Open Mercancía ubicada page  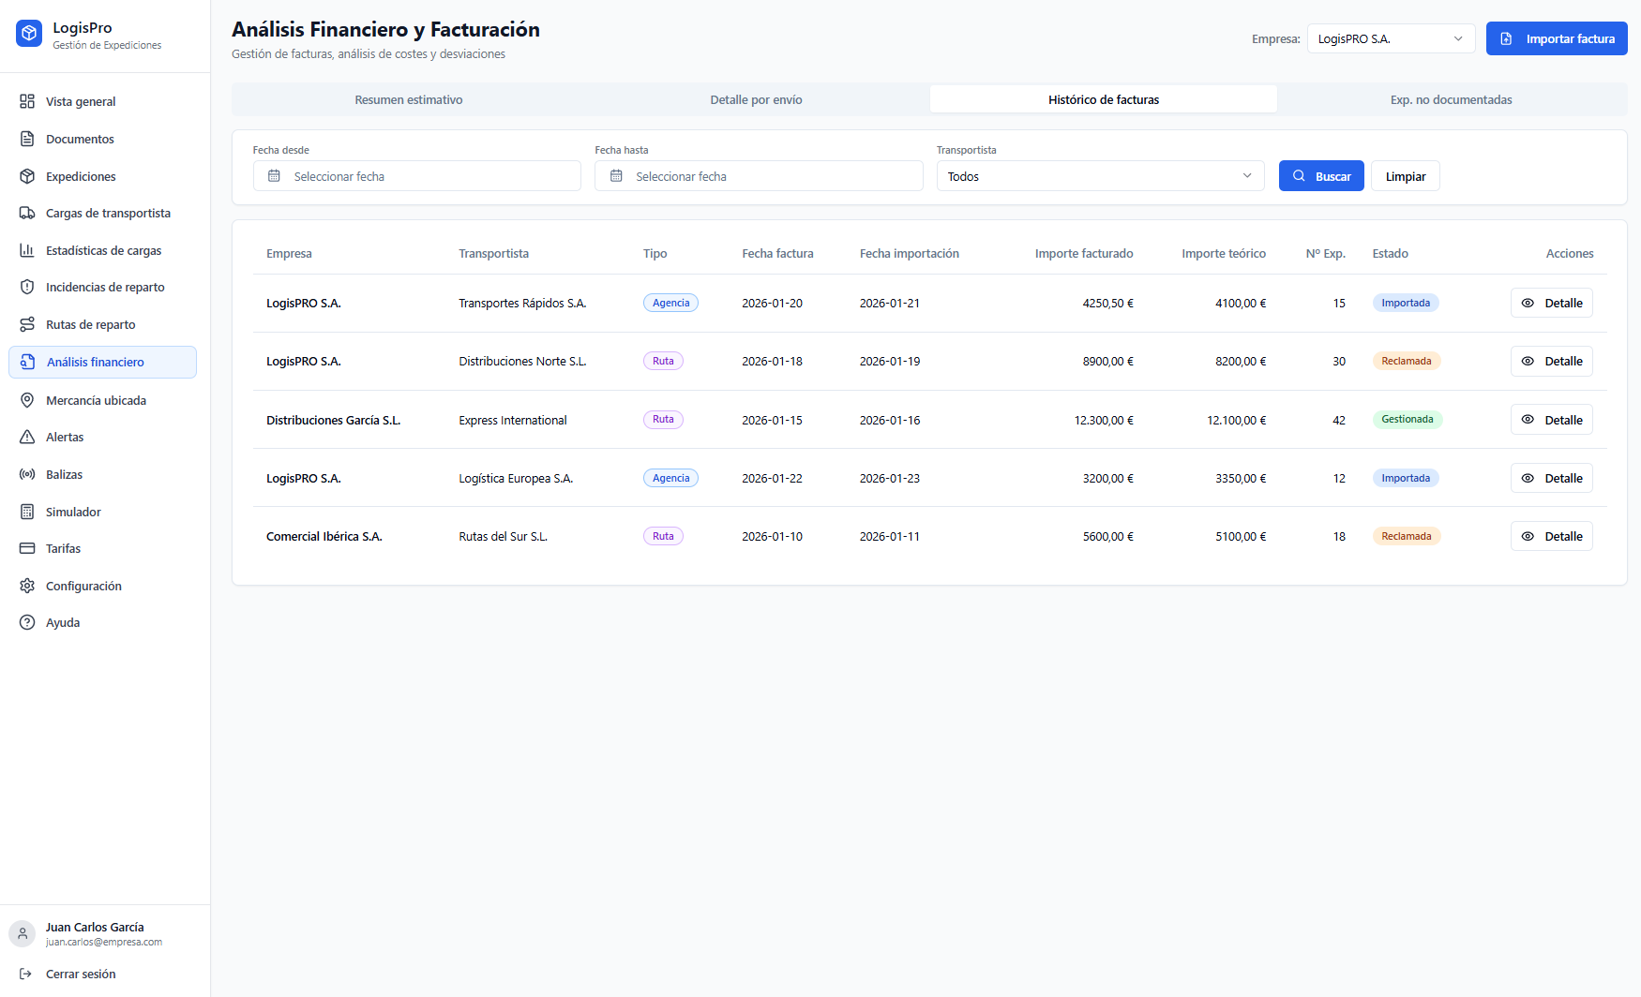pyautogui.click(x=96, y=400)
